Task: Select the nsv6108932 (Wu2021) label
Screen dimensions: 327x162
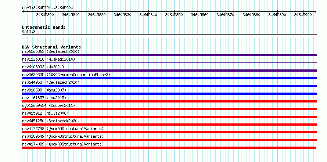Action: pyautogui.click(x=43, y=67)
